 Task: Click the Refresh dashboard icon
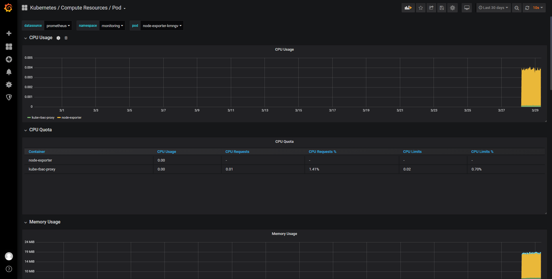coord(527,8)
